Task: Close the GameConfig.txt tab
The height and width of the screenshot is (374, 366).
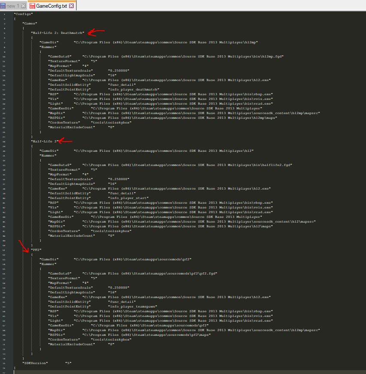Action: coord(71,6)
